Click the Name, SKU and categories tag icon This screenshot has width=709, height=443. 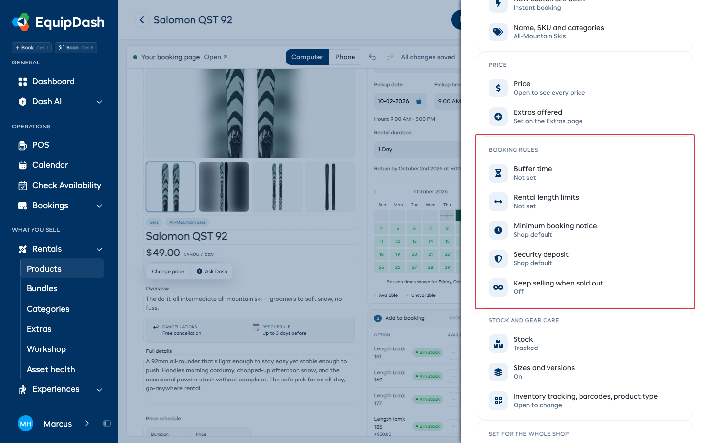498,32
